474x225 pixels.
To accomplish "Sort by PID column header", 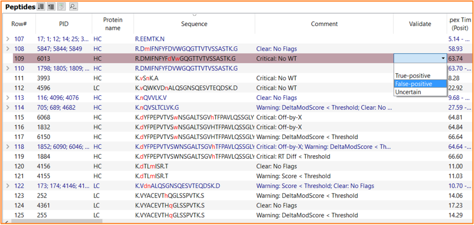I will tap(64, 24).
